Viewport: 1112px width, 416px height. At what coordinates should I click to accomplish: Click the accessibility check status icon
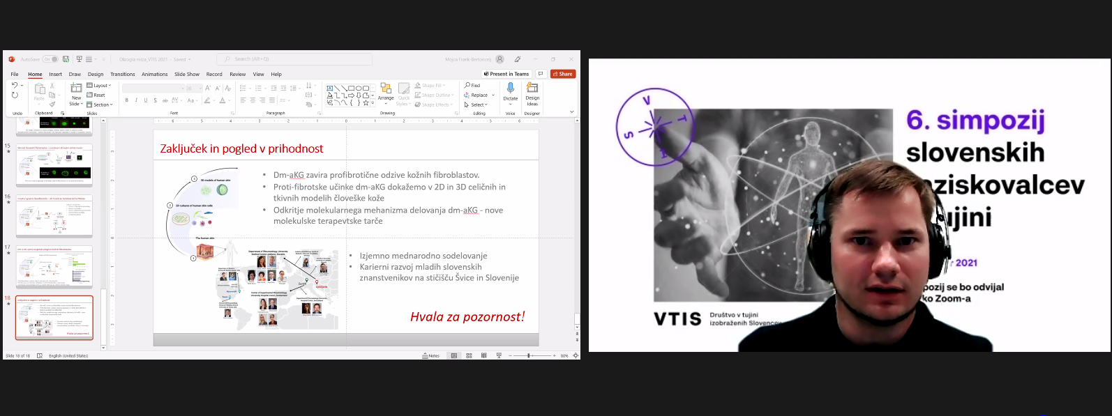click(40, 355)
